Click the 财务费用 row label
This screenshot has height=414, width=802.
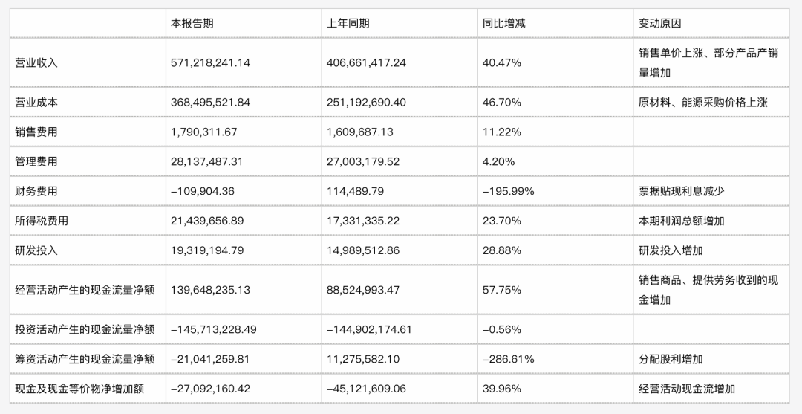[x=36, y=191]
